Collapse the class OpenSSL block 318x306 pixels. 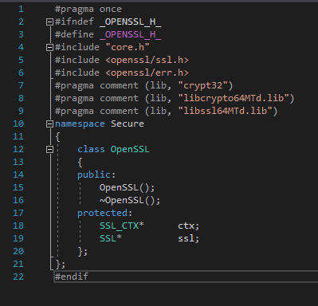49,149
